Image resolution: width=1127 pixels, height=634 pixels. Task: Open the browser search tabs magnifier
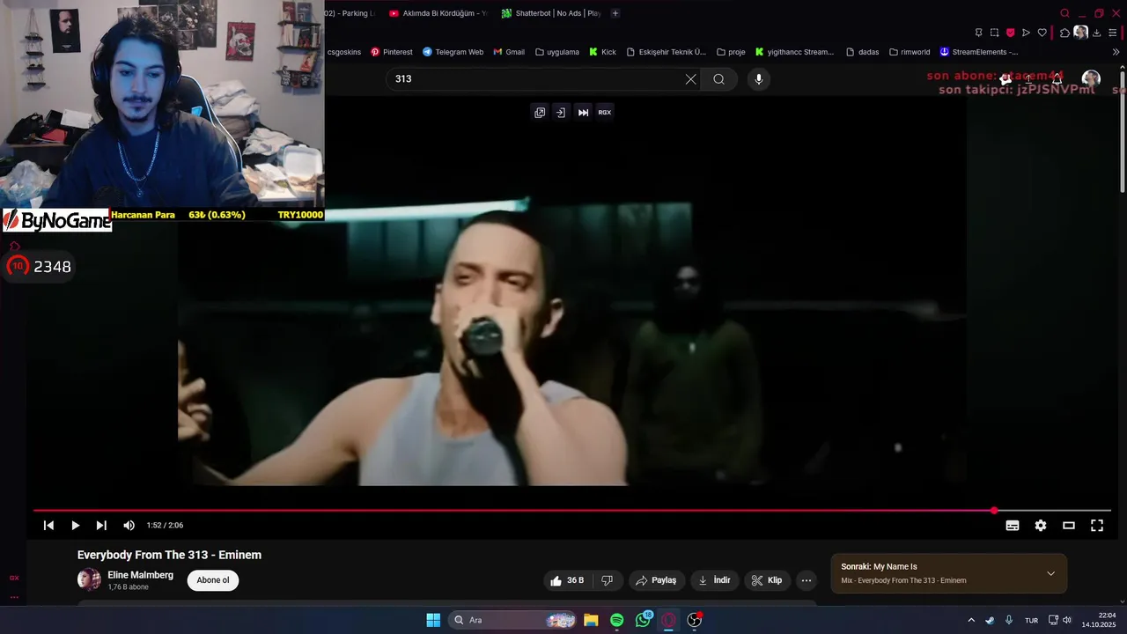pos(1064,13)
